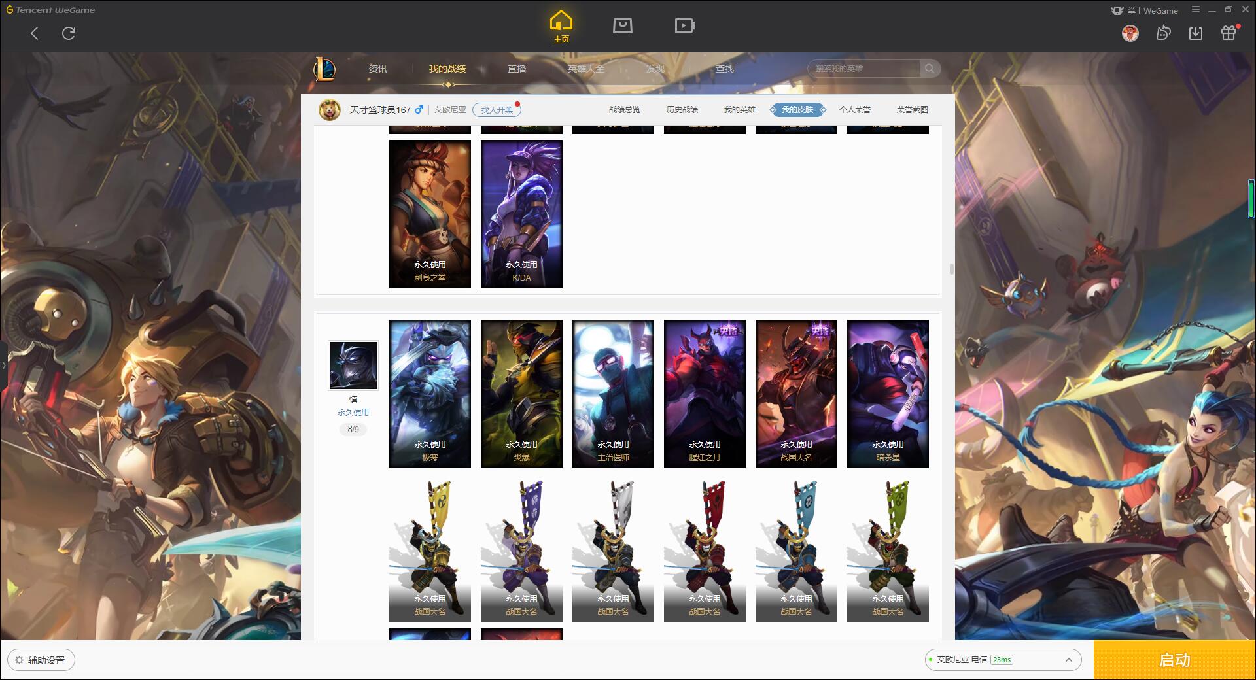1256x680 pixels.
Task: Click the Tencent WeGame logo
Action: [50, 10]
